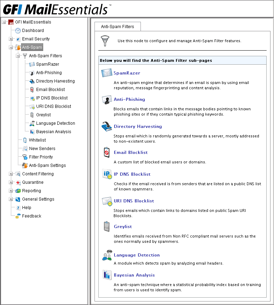
Task: Open the Directory Harvesting link
Action: click(138, 126)
